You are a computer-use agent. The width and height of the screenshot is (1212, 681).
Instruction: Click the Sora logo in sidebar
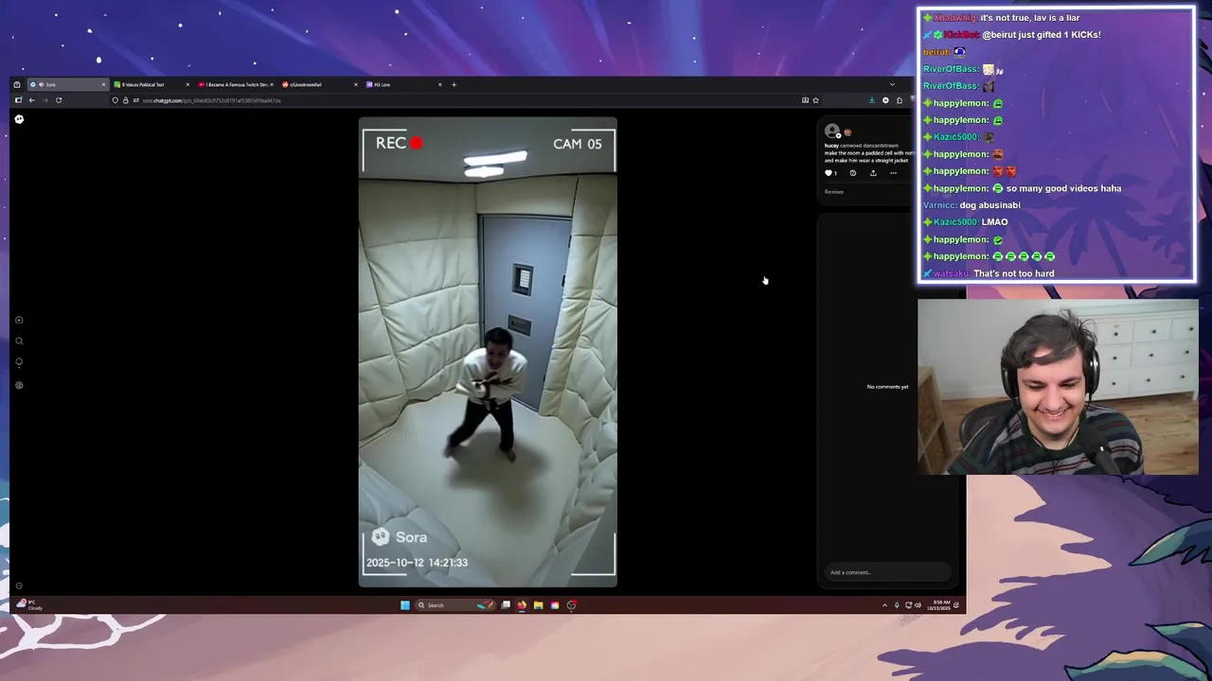pyautogui.click(x=19, y=118)
